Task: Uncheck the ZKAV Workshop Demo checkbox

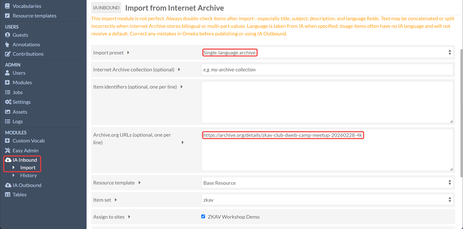Action: pos(203,216)
